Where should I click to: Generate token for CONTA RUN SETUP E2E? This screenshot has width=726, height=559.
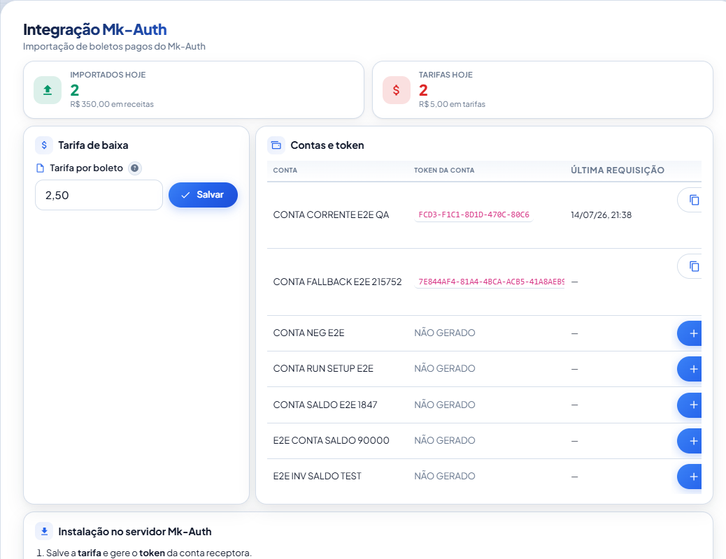[691, 369]
